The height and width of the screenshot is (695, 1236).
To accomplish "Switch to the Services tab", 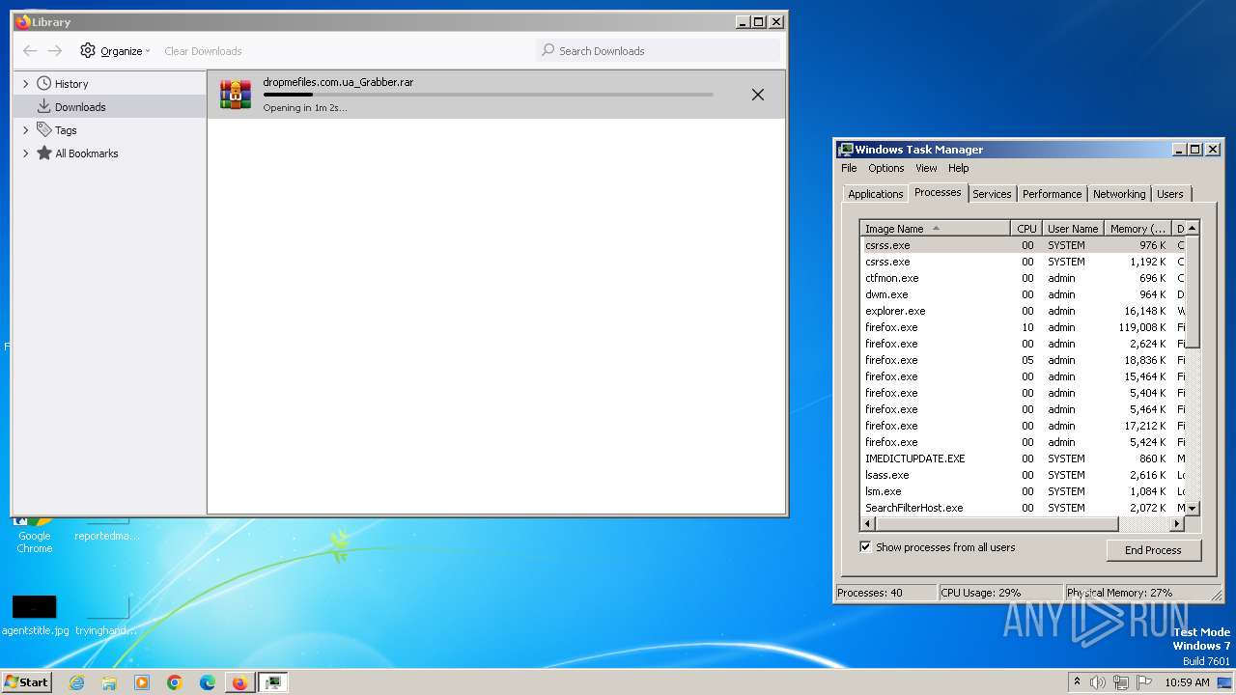I will tap(992, 194).
